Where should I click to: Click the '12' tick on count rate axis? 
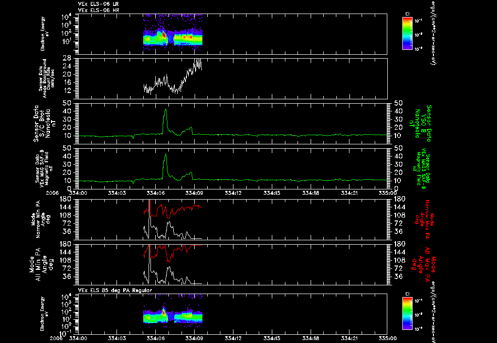(66, 91)
